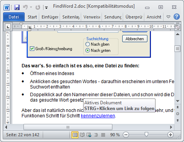Click the Word application icon in title bar
This screenshot has height=142, width=184.
(x=7, y=7)
